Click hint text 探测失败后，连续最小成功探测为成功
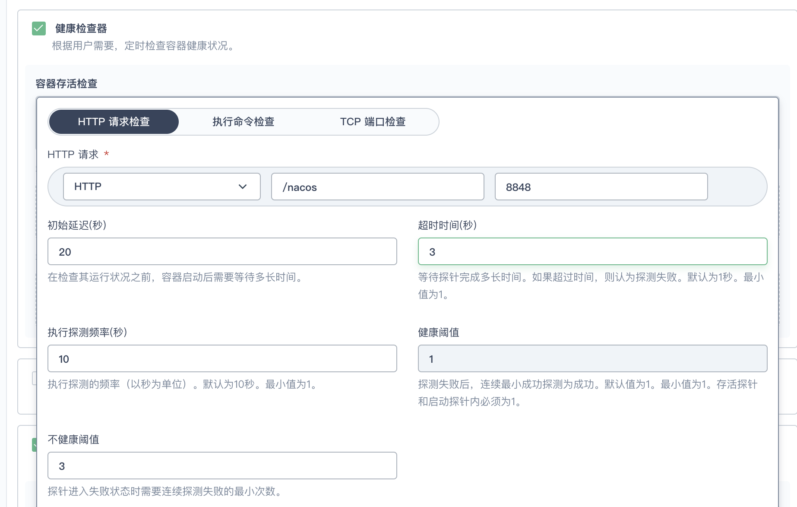 tap(506, 384)
